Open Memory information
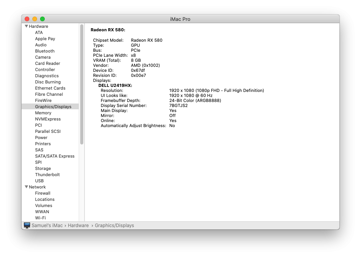Image resolution: width=361 pixels, height=258 pixels. pos(43,113)
